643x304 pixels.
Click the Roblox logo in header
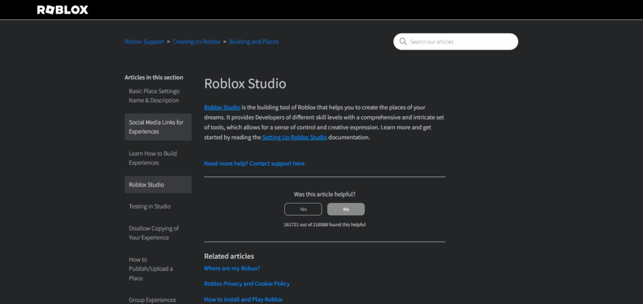pyautogui.click(x=63, y=10)
